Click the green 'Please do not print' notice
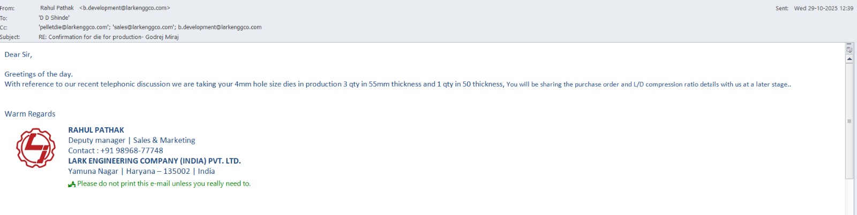This screenshot has width=857, height=215. [164, 183]
